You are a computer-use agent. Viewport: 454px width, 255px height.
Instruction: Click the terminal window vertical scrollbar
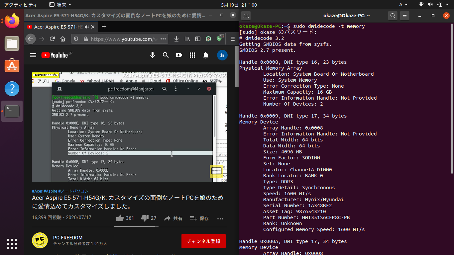(452, 100)
